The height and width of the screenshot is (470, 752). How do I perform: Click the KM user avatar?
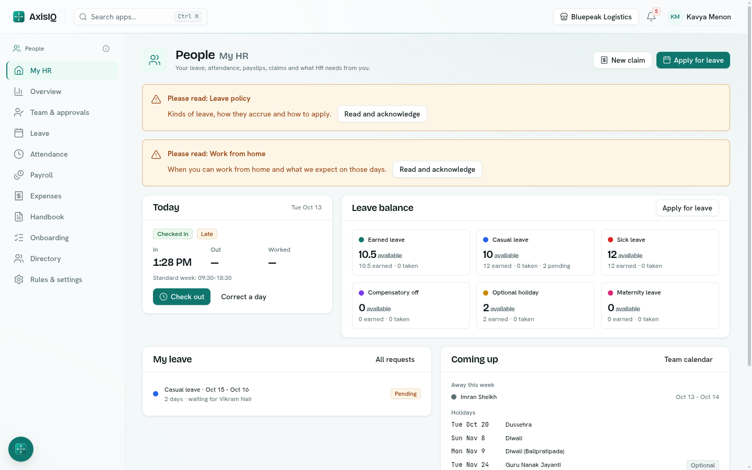click(675, 17)
